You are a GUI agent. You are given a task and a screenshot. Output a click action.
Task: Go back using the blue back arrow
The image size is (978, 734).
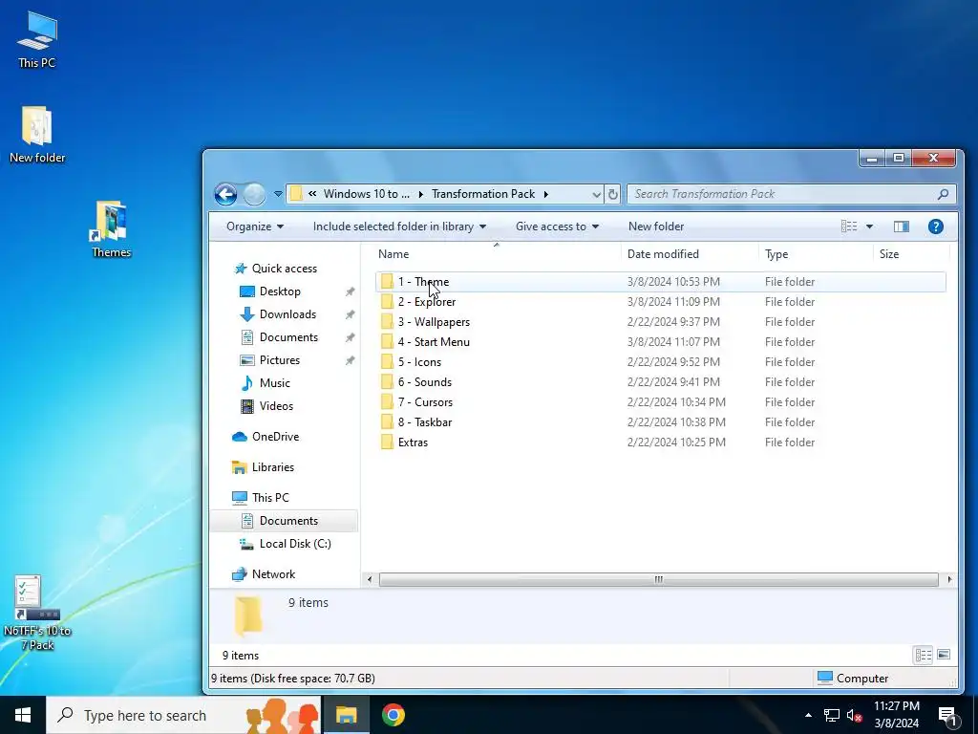[x=225, y=195]
